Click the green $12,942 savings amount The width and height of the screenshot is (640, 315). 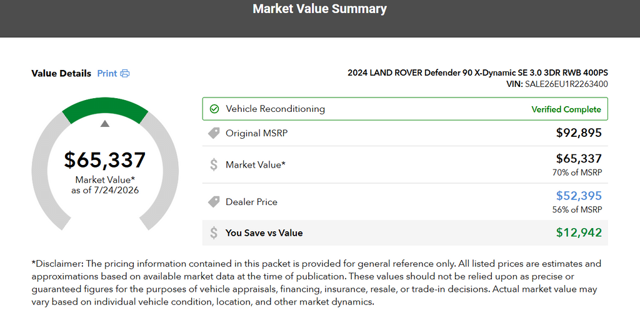tap(579, 232)
